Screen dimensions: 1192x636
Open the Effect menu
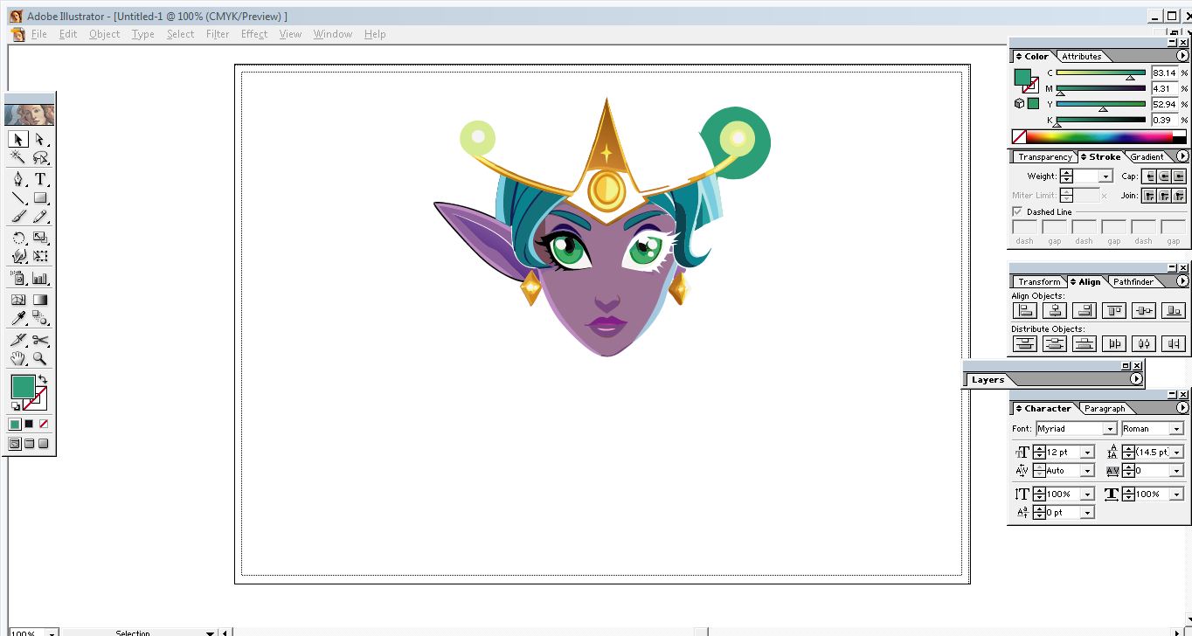pos(254,34)
